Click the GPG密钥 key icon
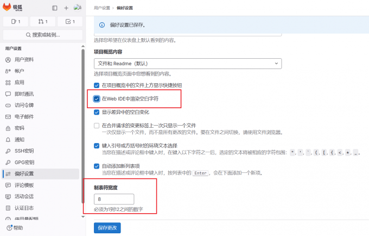 pos(8,163)
